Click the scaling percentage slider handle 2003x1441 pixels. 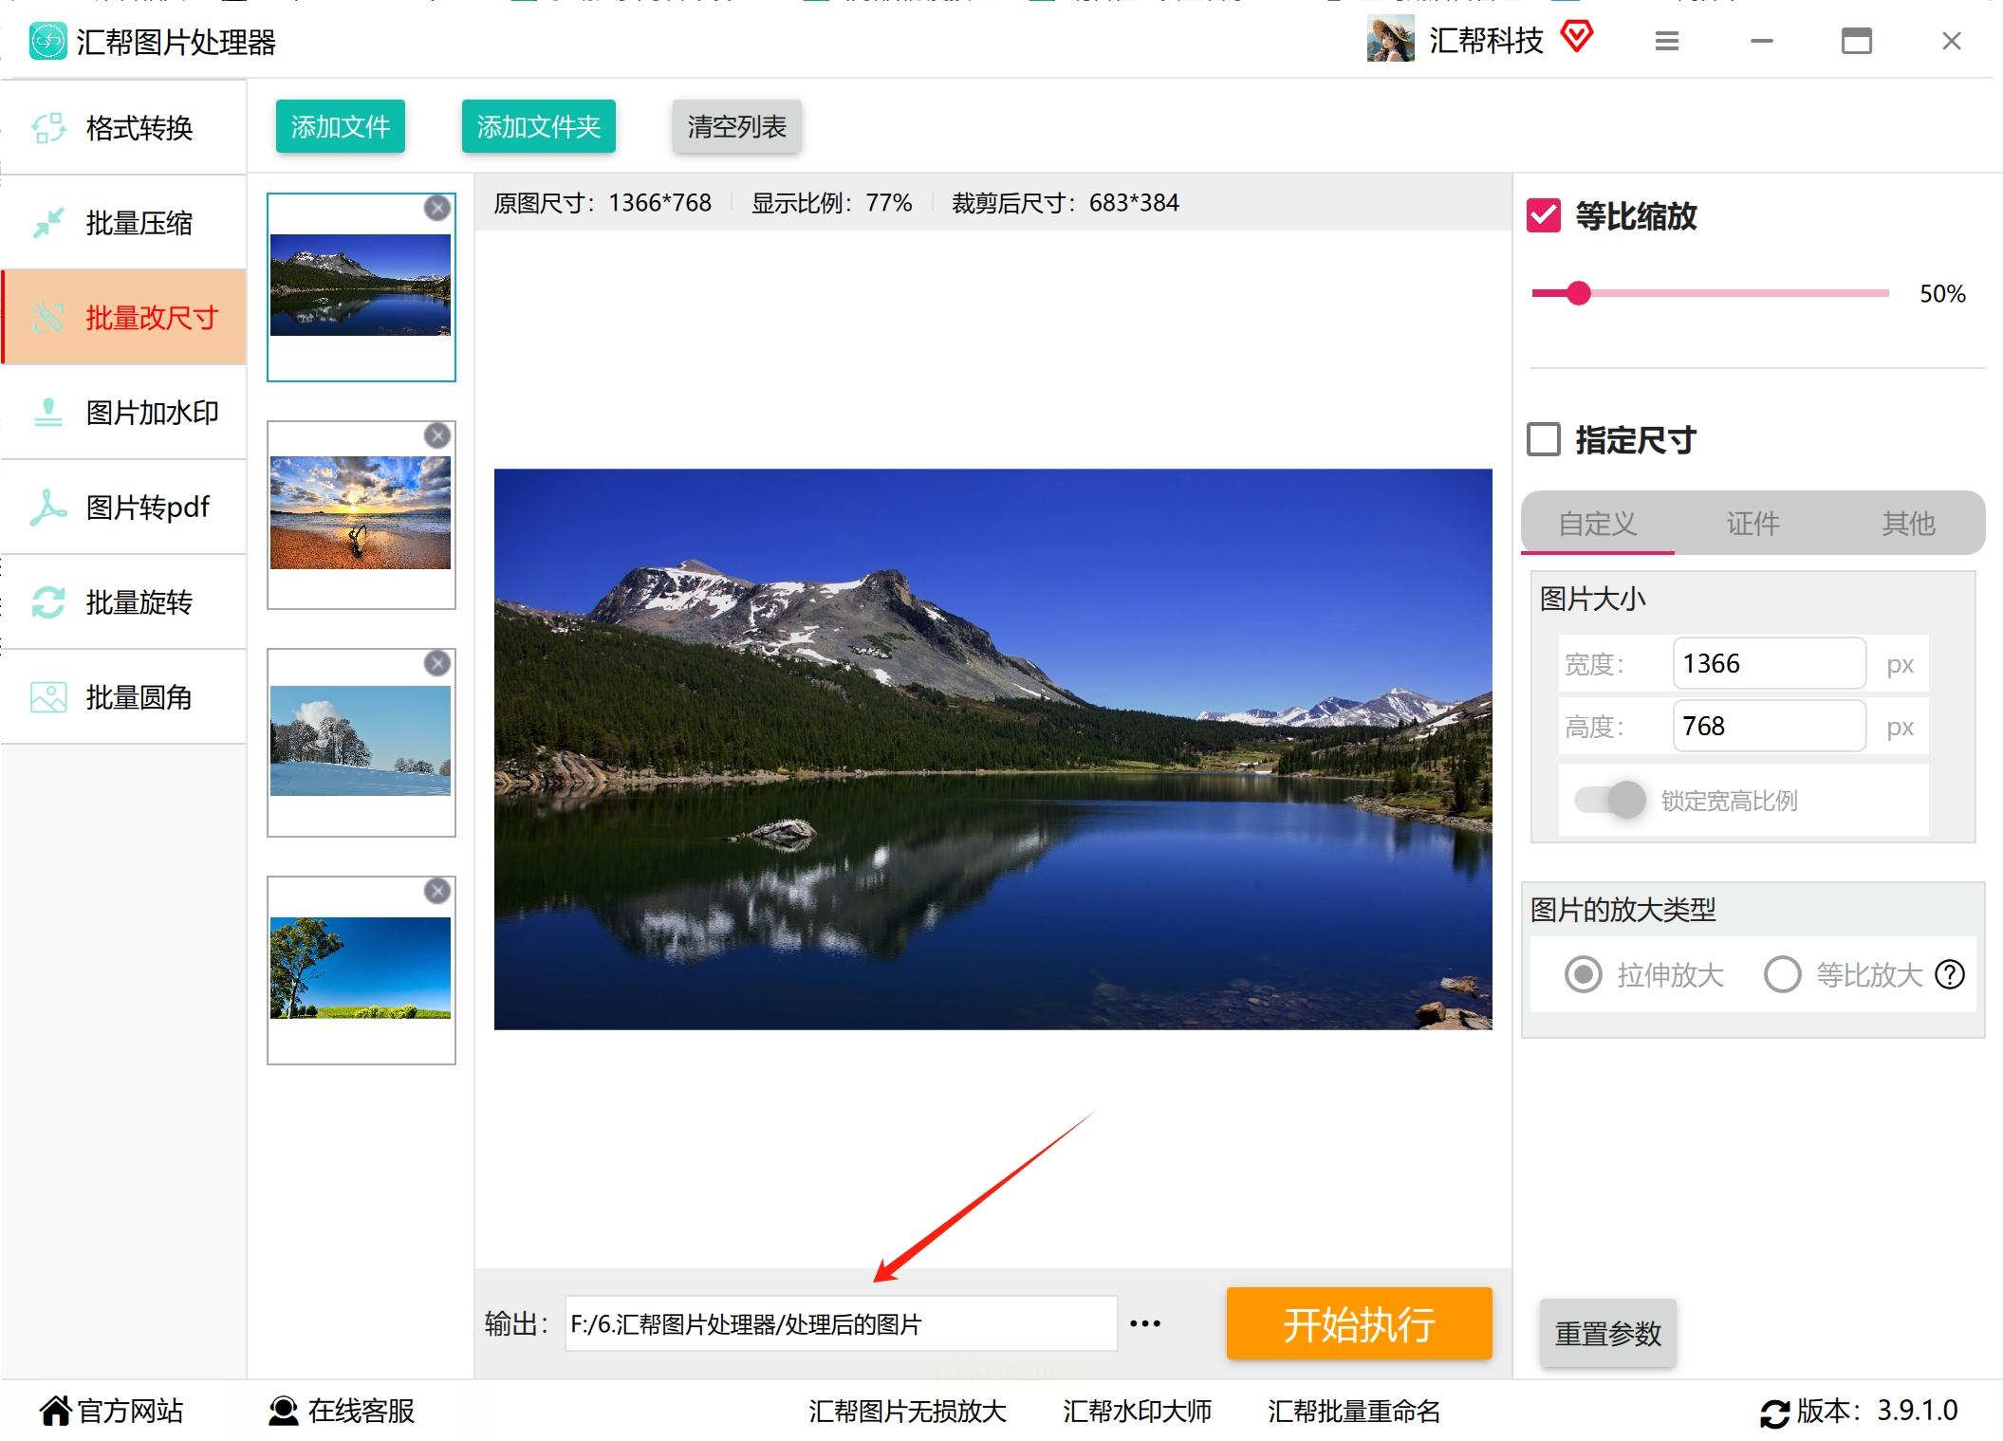1578,293
